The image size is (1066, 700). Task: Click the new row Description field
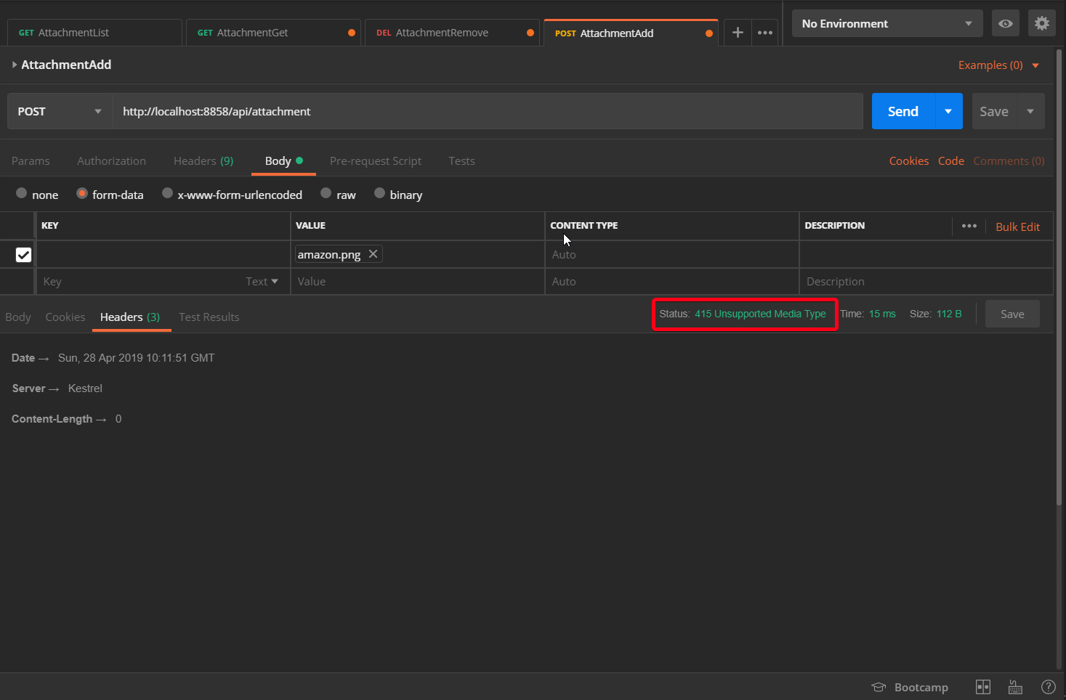tap(926, 282)
